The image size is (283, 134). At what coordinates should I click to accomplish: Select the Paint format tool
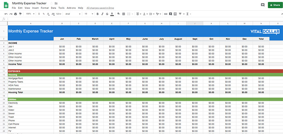[x=20, y=14]
